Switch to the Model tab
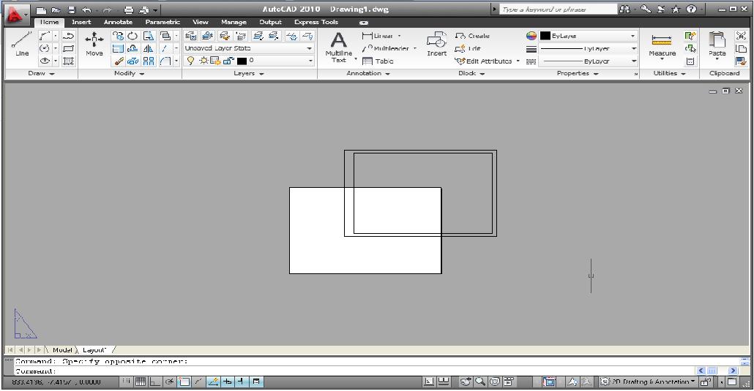Viewport: 754px width, 391px height. [62, 349]
